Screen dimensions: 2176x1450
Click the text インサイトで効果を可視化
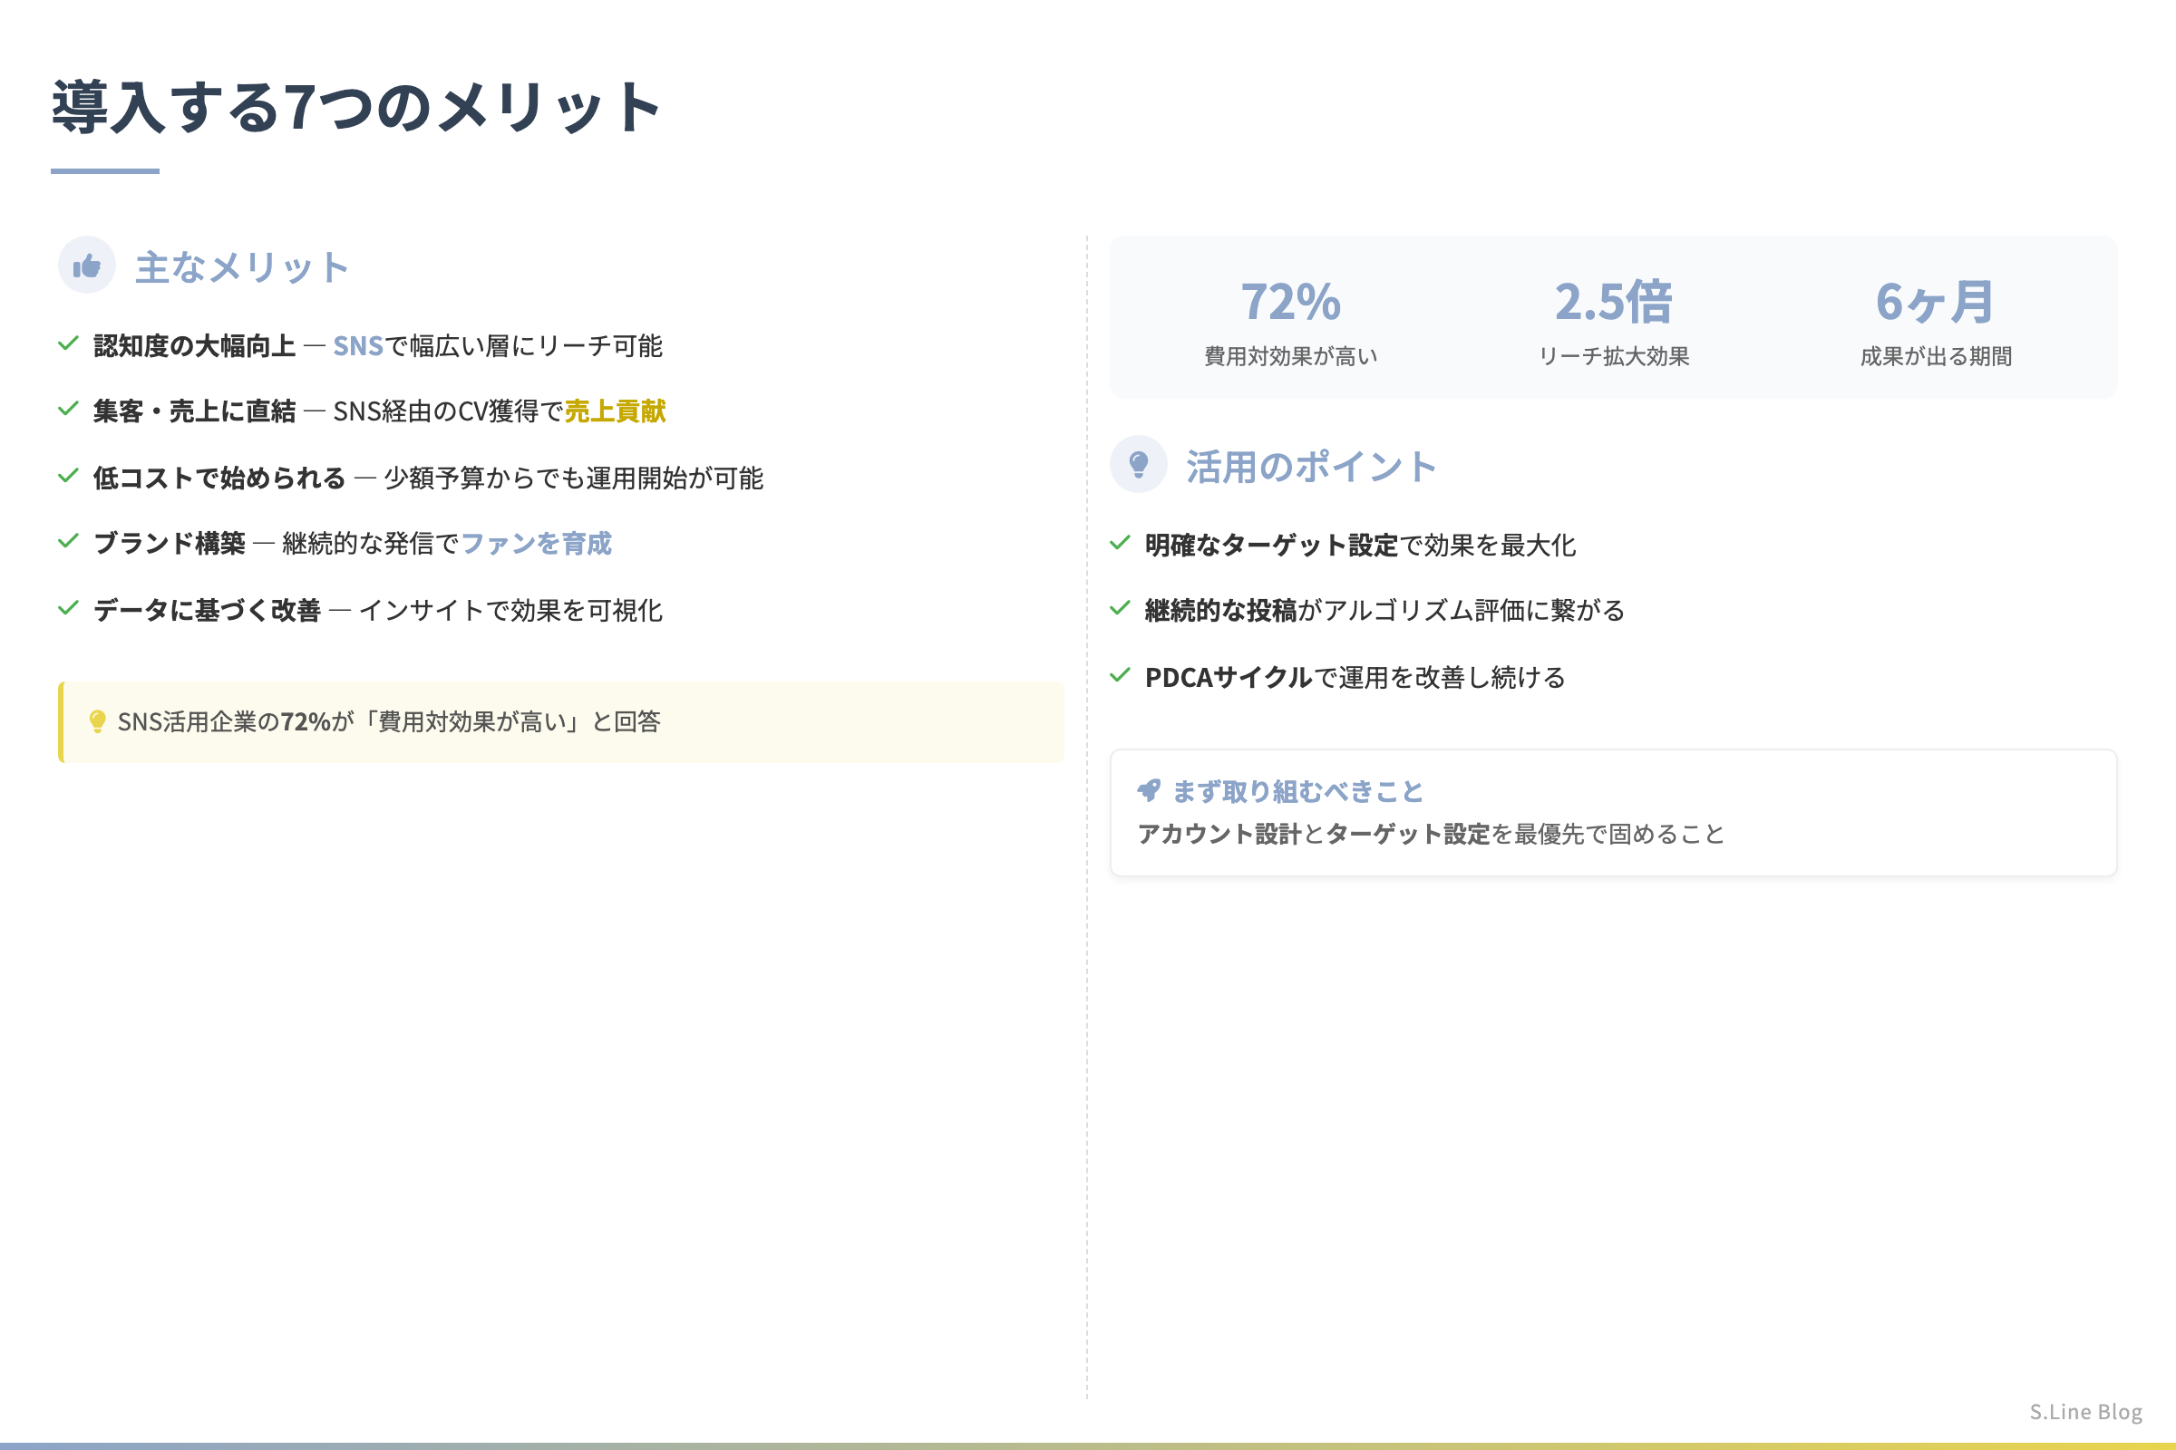point(510,610)
